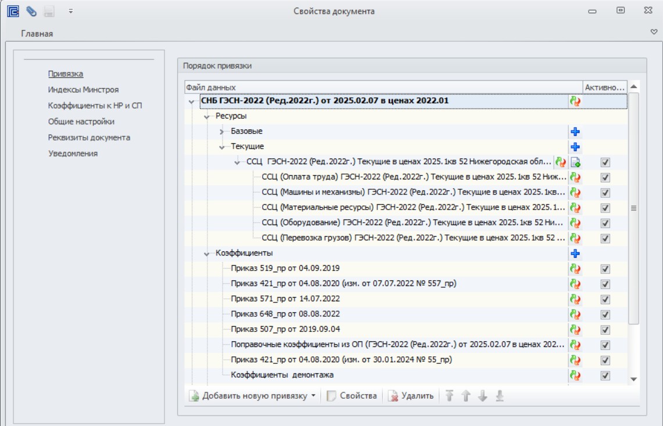
Task: Move selected binding to top arrow icon
Action: click(x=450, y=396)
